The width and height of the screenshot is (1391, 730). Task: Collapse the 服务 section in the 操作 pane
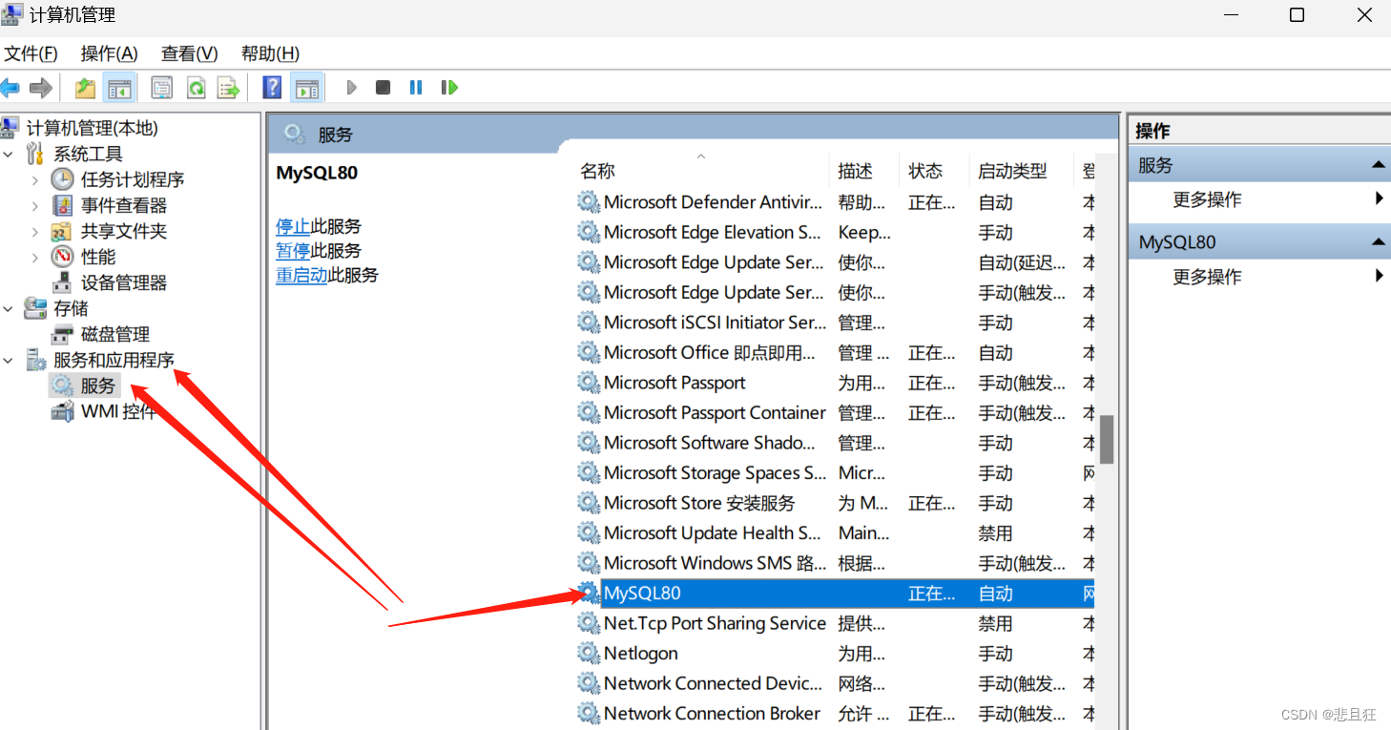tap(1379, 165)
